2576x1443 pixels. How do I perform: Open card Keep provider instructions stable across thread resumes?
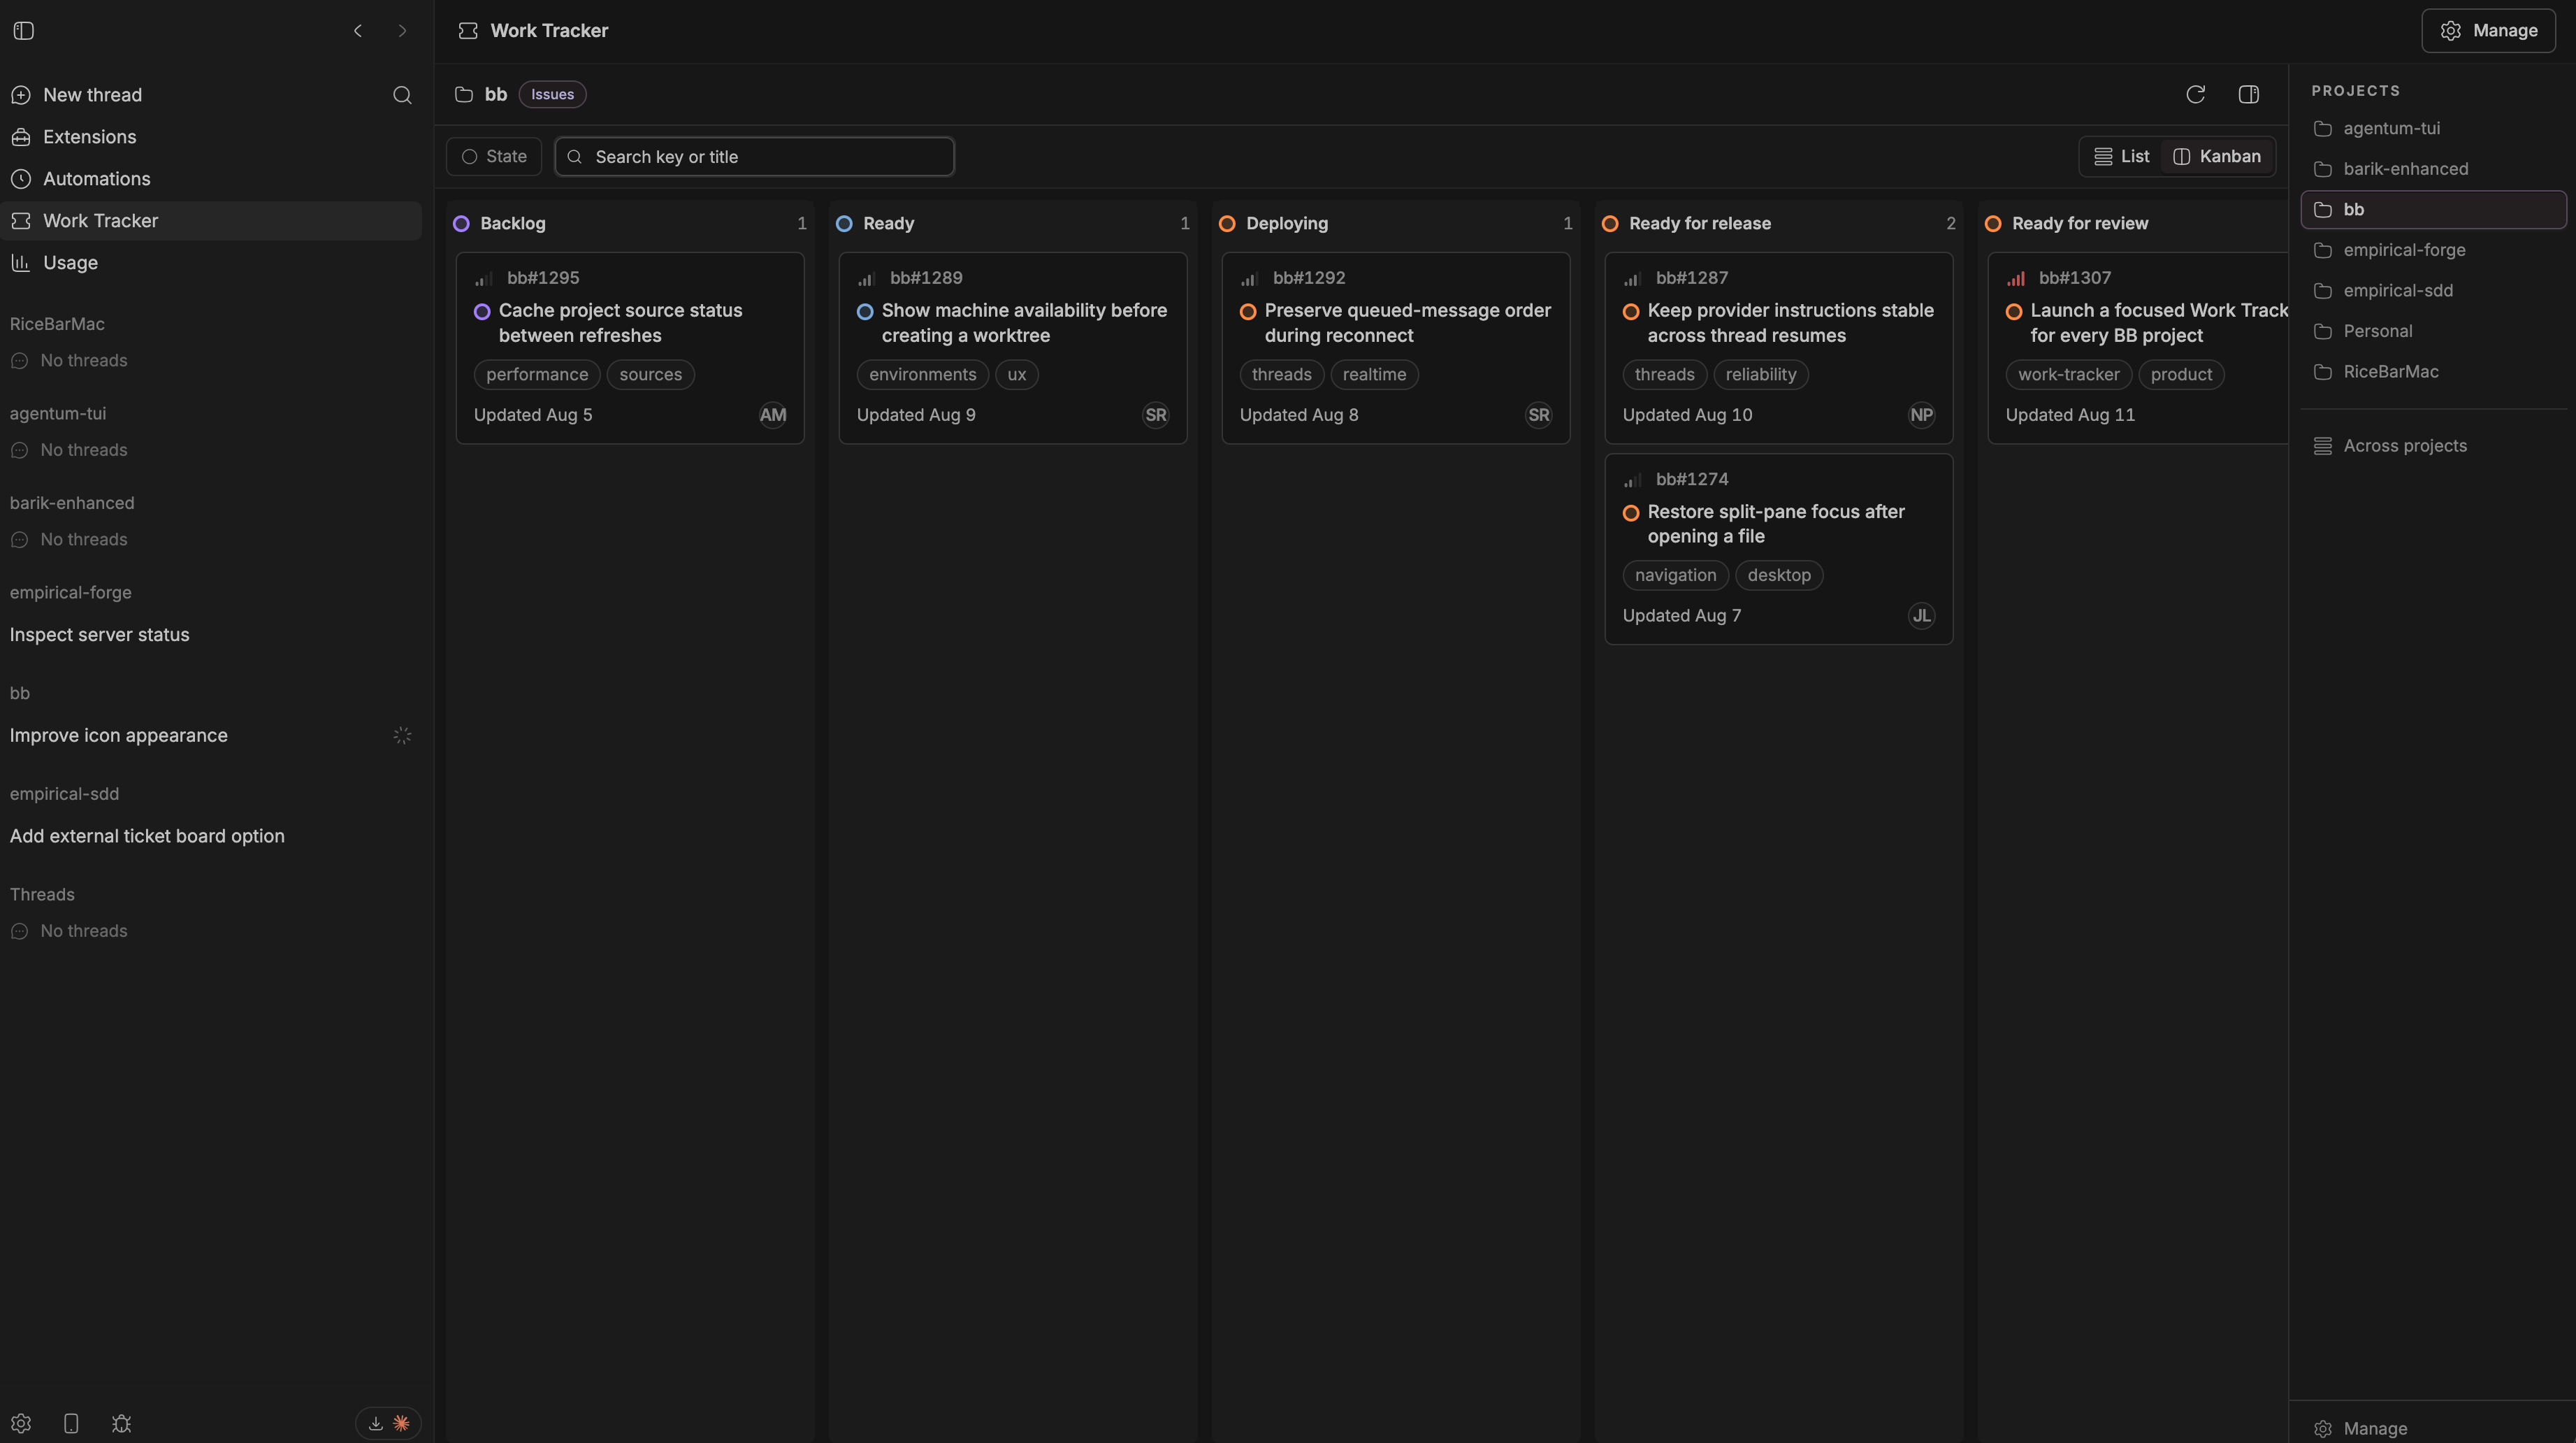tap(1778, 348)
